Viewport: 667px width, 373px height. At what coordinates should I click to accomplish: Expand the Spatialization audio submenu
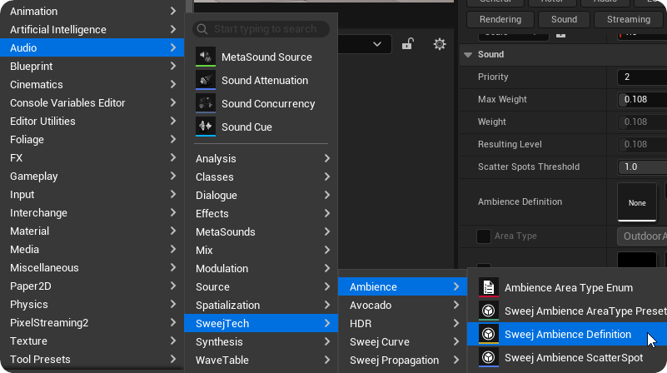[261, 305]
